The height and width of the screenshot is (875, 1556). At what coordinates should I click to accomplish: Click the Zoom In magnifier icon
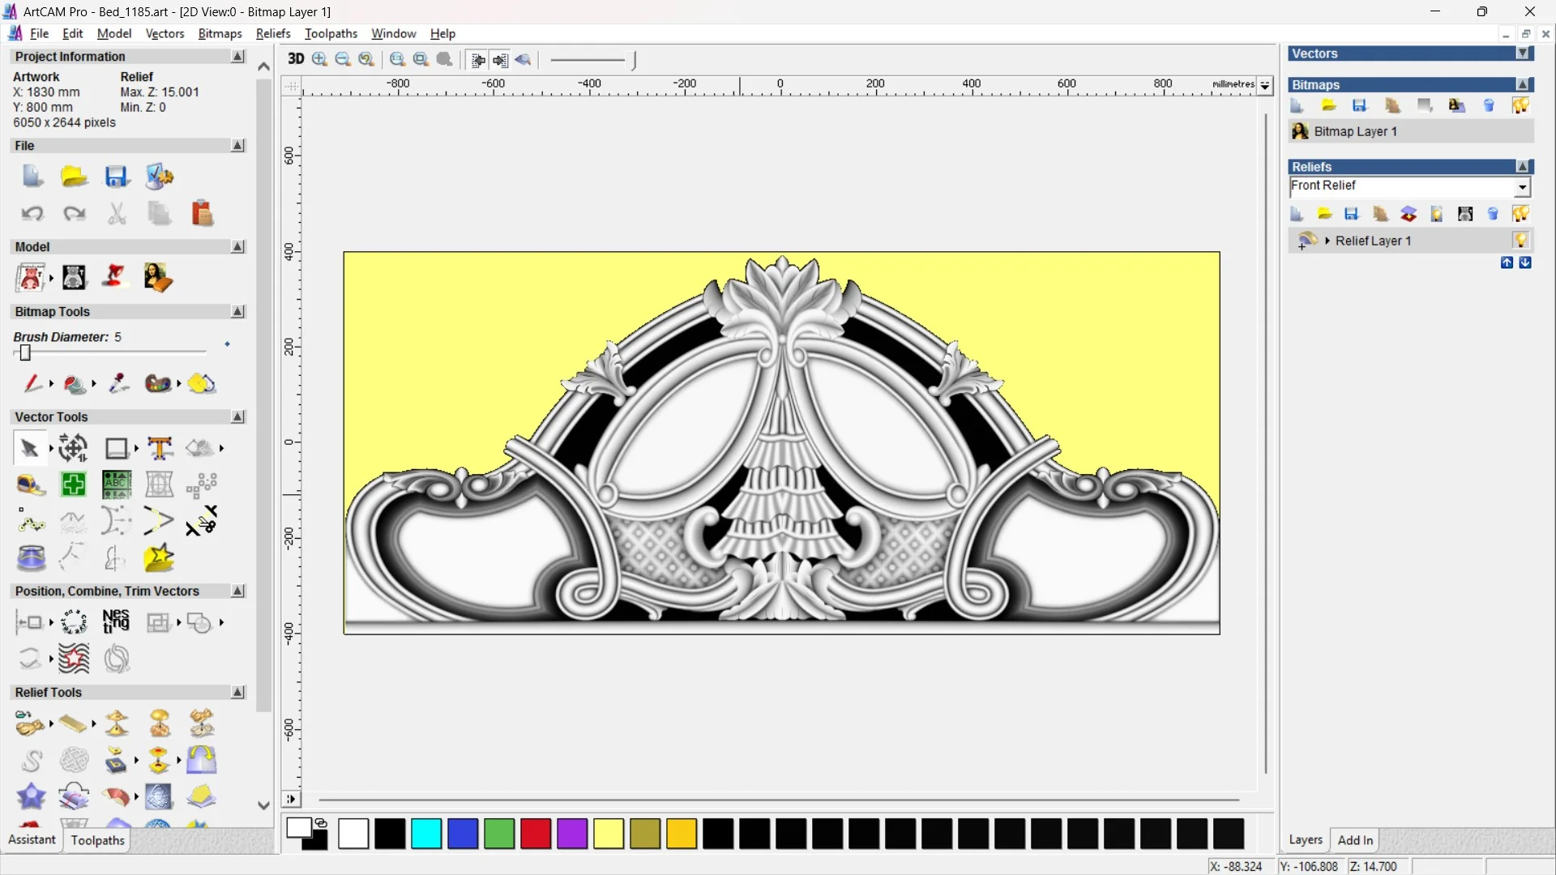pos(319,59)
